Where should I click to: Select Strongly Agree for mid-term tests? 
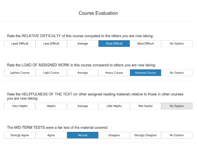tap(20, 135)
